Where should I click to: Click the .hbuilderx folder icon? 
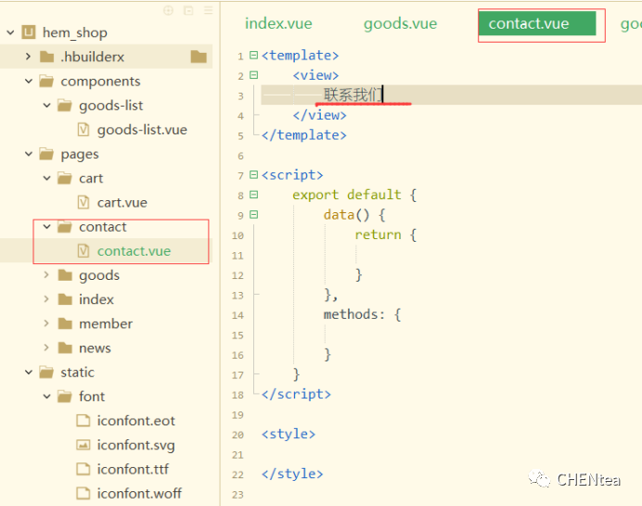[47, 57]
